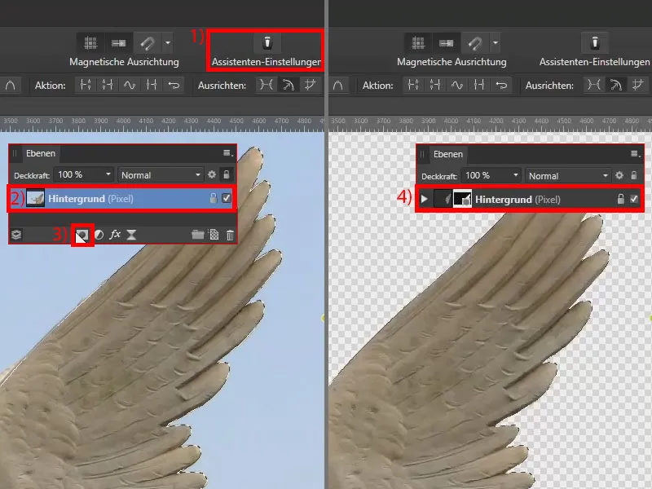652x489 pixels.
Task: Toggle the grid icon in right screenshot toolbar
Action: [418, 43]
